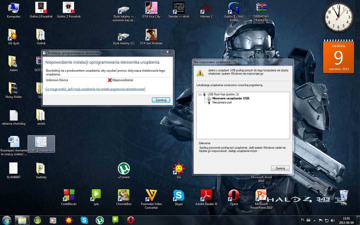Viewport: 360px width, 225px height.
Task: Open SCAN0067 file
Action: click(14, 171)
